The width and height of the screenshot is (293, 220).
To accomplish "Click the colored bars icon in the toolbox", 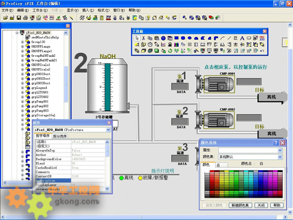I will (176, 45).
